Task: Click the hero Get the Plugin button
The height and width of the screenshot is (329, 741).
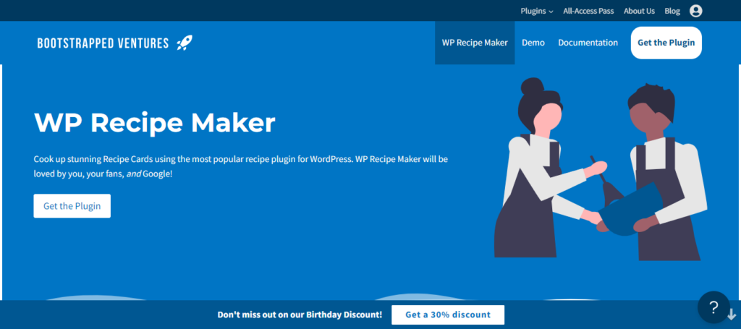Action: tap(72, 206)
